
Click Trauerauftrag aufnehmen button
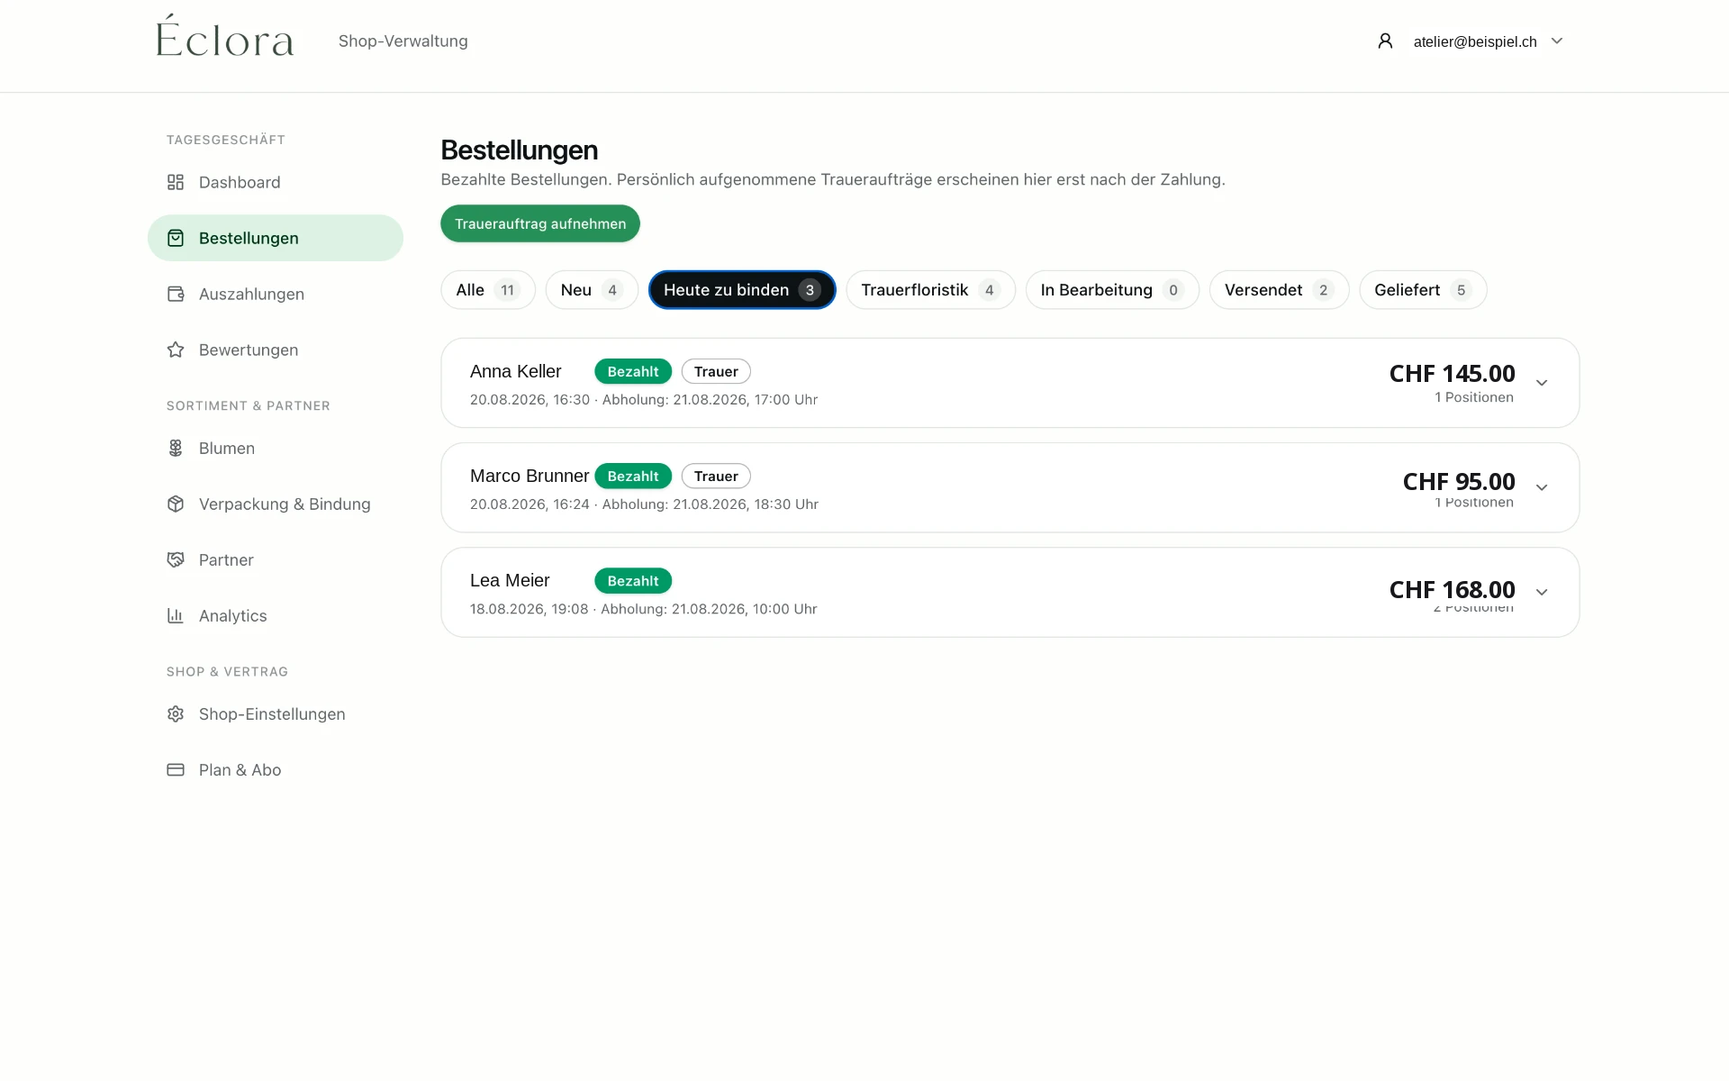tap(540, 223)
